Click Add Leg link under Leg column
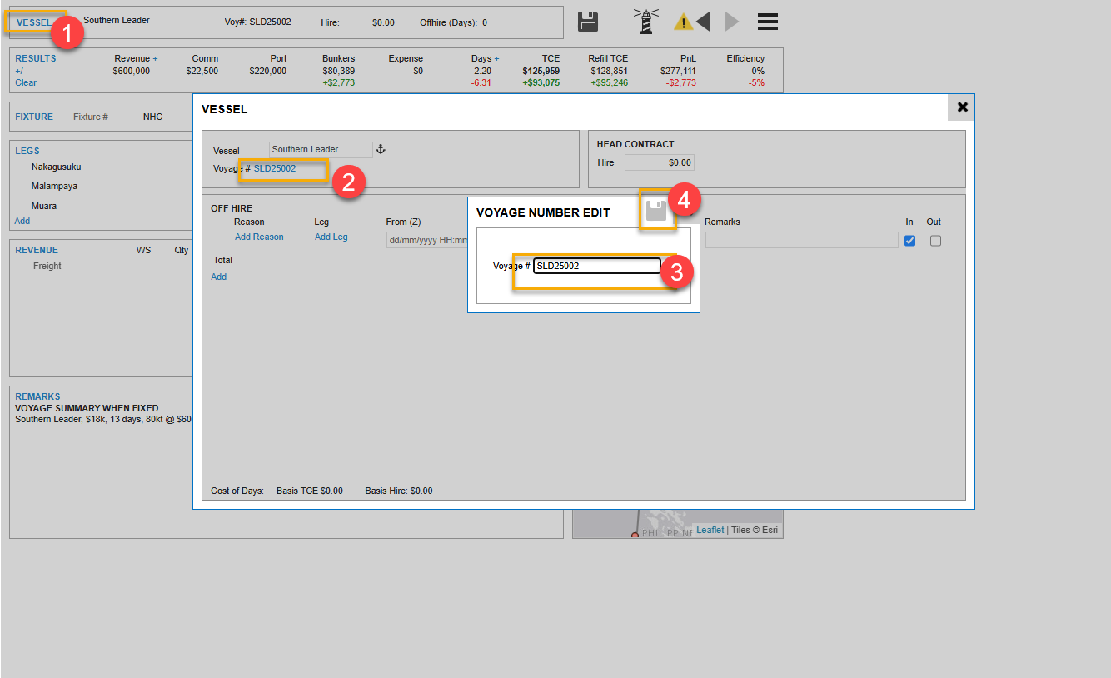This screenshot has width=1111, height=678. click(x=331, y=237)
